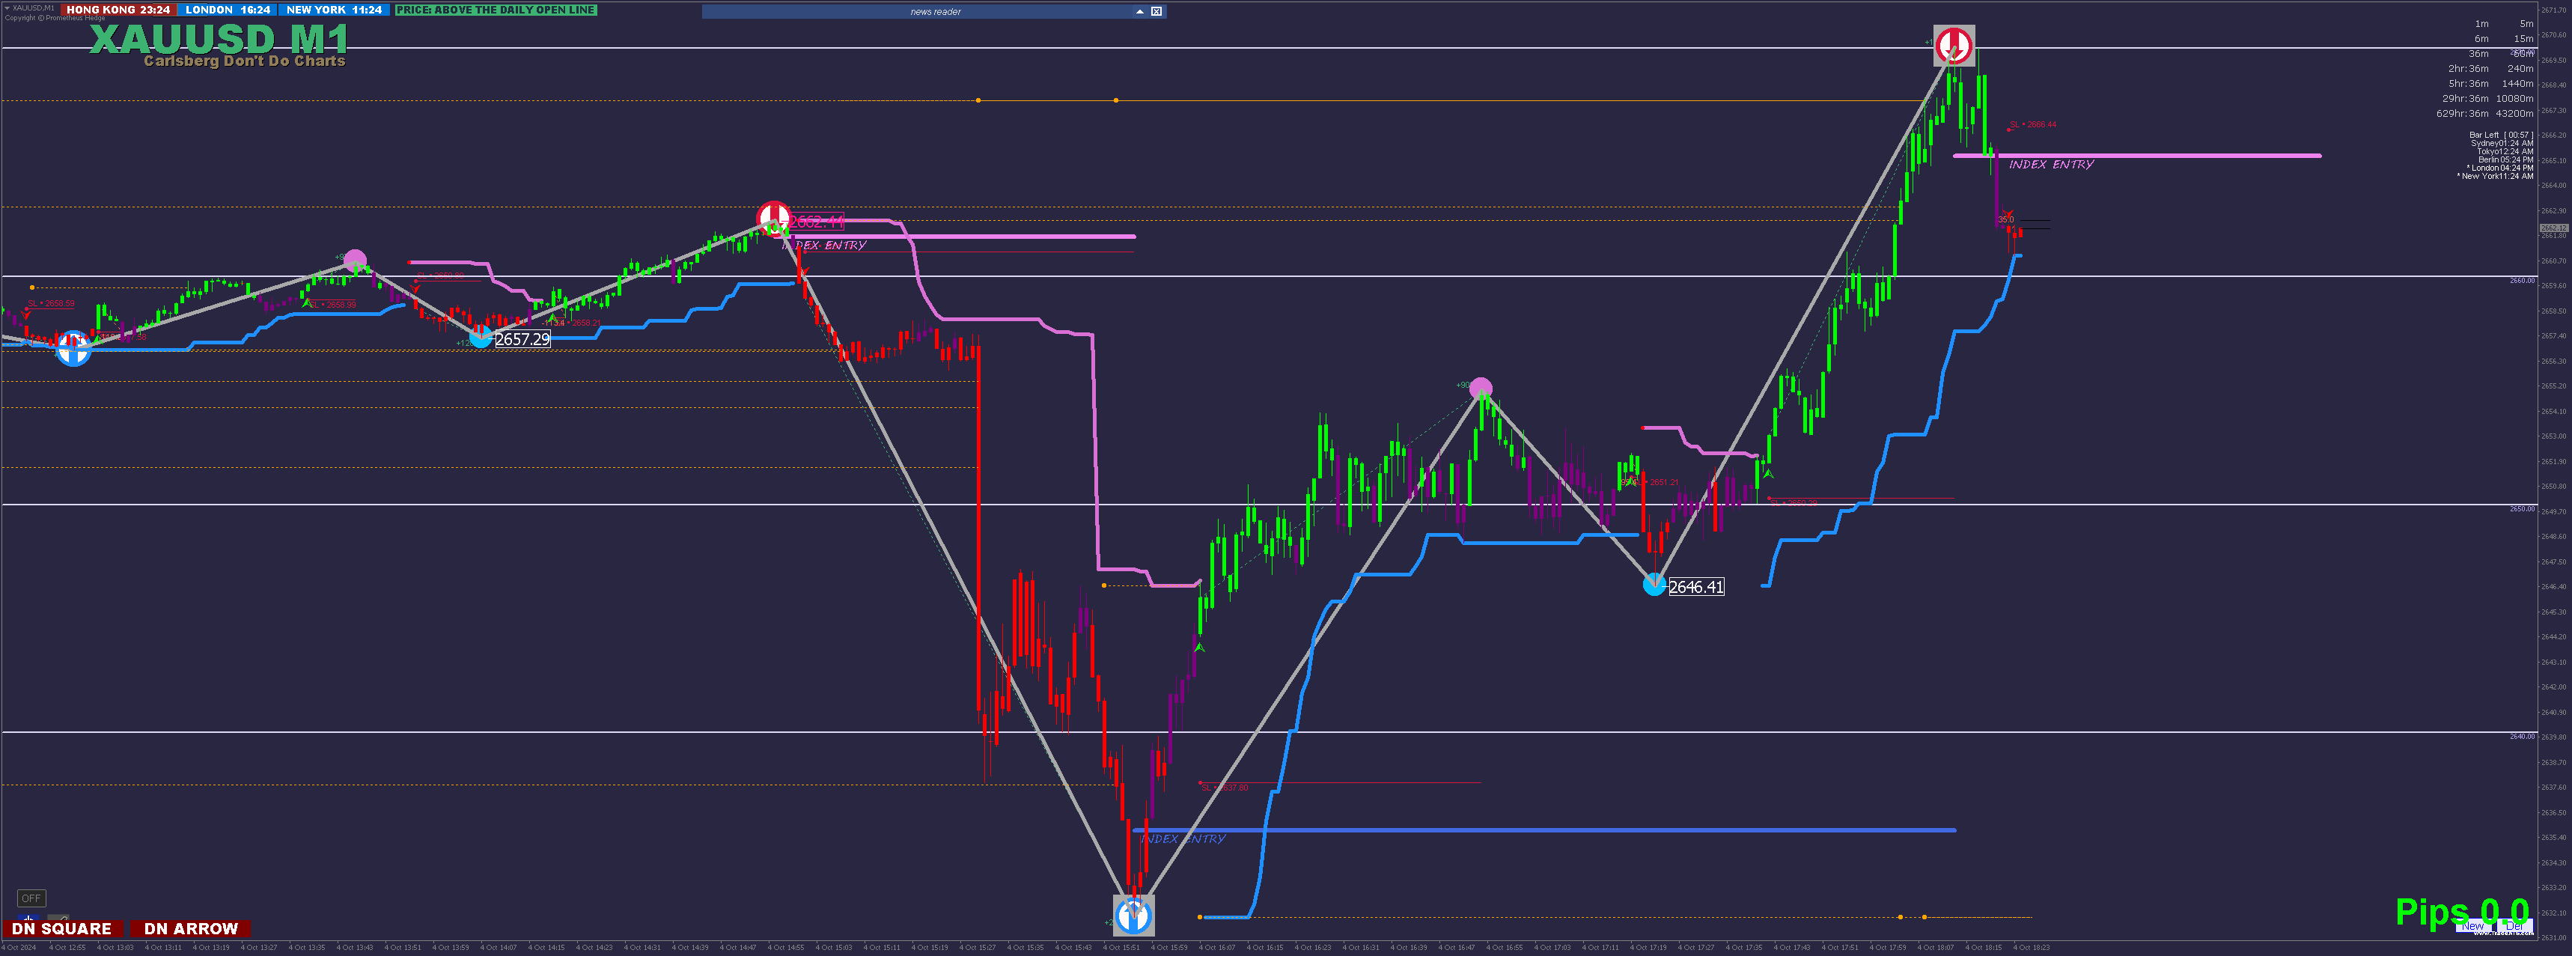Switch to the 5m timeframe
The width and height of the screenshot is (2572, 956).
[2526, 24]
